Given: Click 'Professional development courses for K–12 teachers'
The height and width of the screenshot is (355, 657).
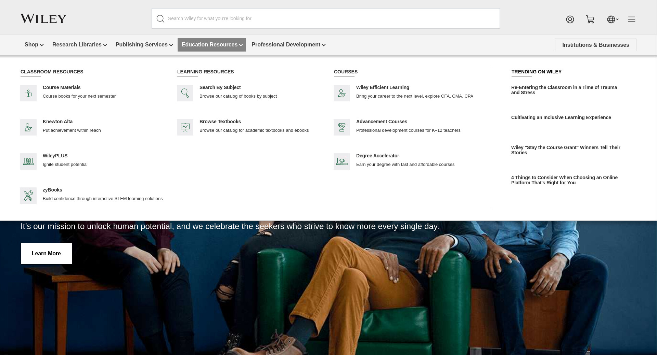Looking at the screenshot, I should [x=408, y=130].
